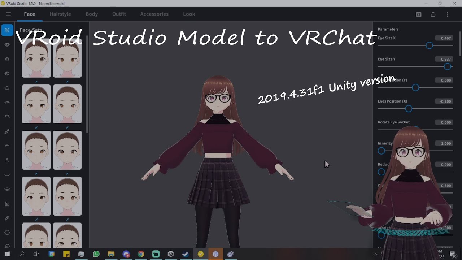Select the Lips category icon

point(7,189)
